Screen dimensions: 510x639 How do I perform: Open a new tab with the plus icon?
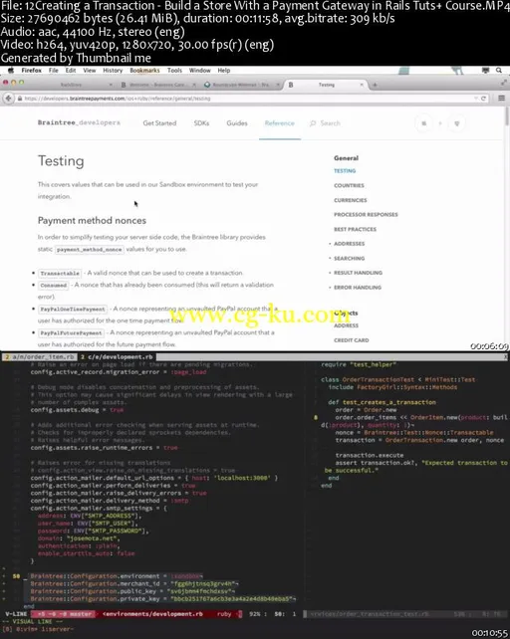375,85
